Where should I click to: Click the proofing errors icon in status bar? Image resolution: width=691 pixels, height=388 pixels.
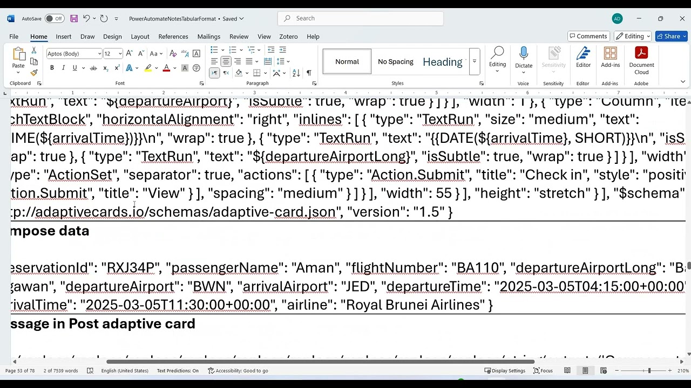click(90, 371)
